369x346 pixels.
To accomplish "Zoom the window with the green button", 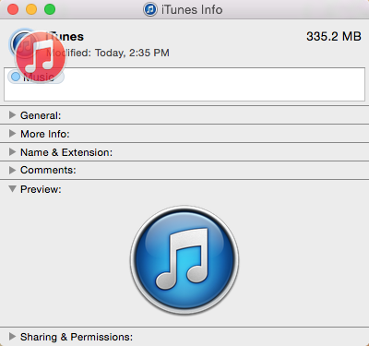I will coord(50,9).
